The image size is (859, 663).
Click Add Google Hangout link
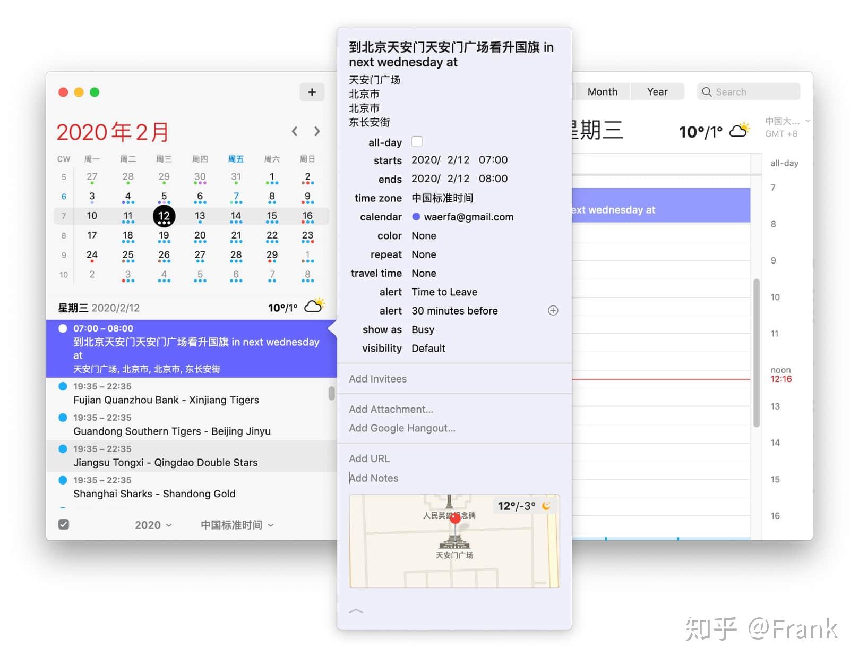402,428
